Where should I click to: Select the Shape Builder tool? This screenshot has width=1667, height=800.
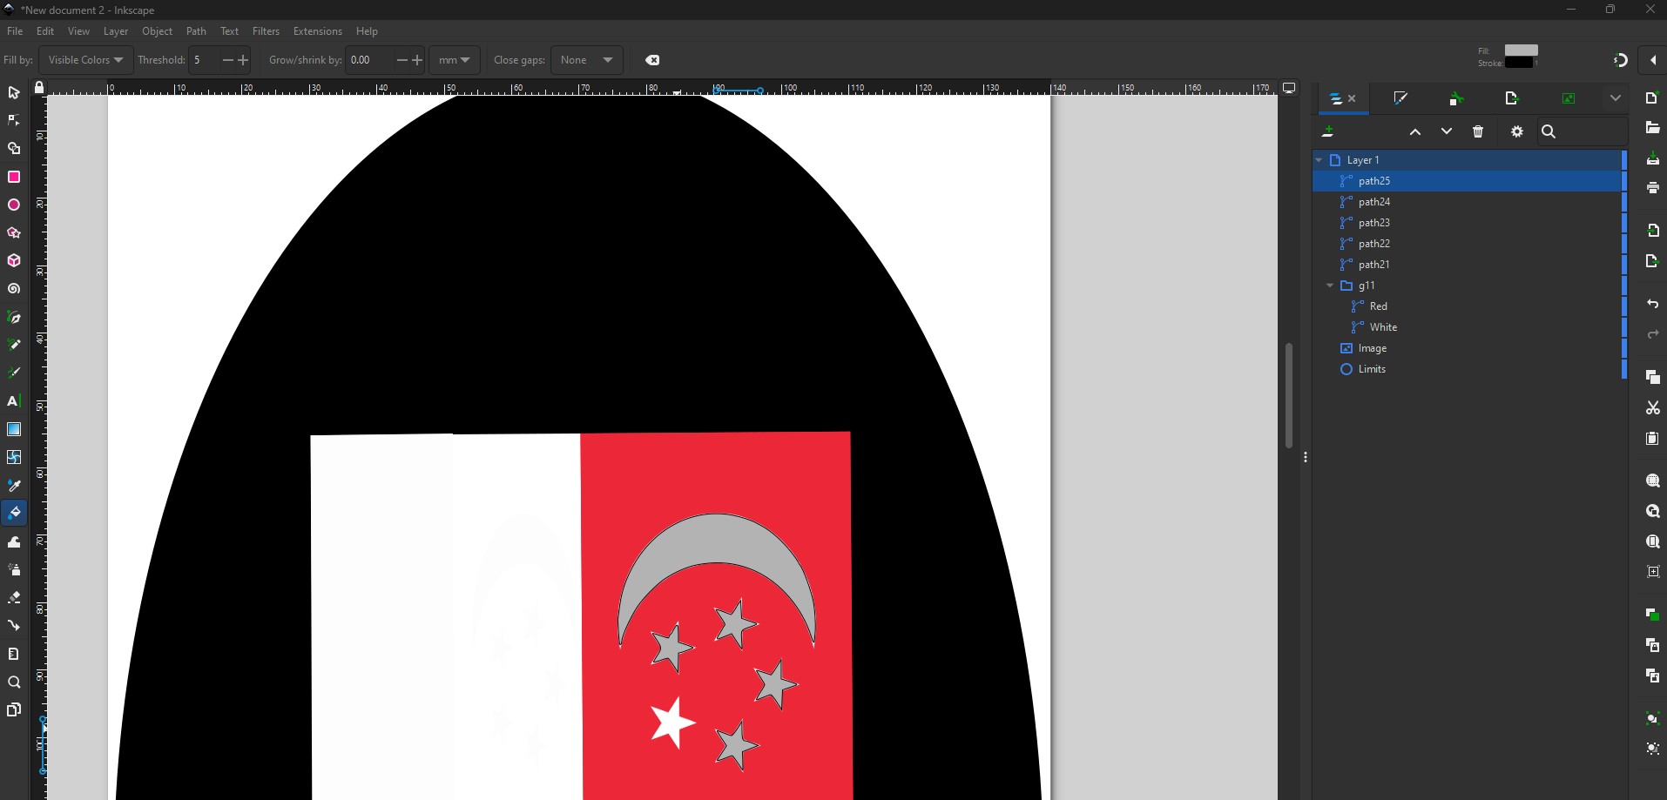point(14,149)
